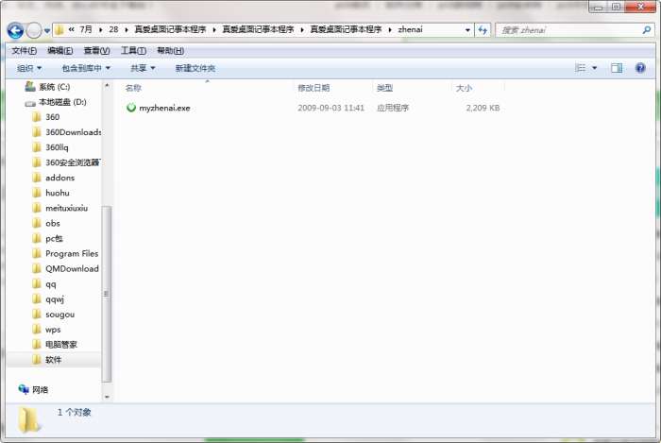Screen dimensions: 661x443
Task: Click the myzhenai.exe application icon
Action: 131,108
